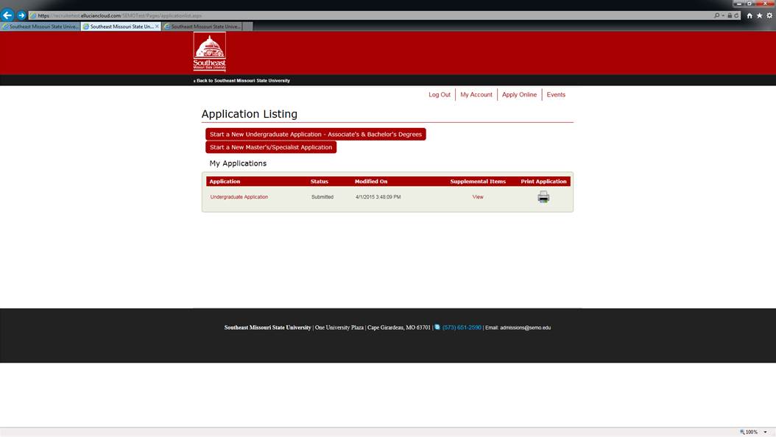Click the Submitted status text
Viewport: 776px width, 437px height.
(322, 196)
